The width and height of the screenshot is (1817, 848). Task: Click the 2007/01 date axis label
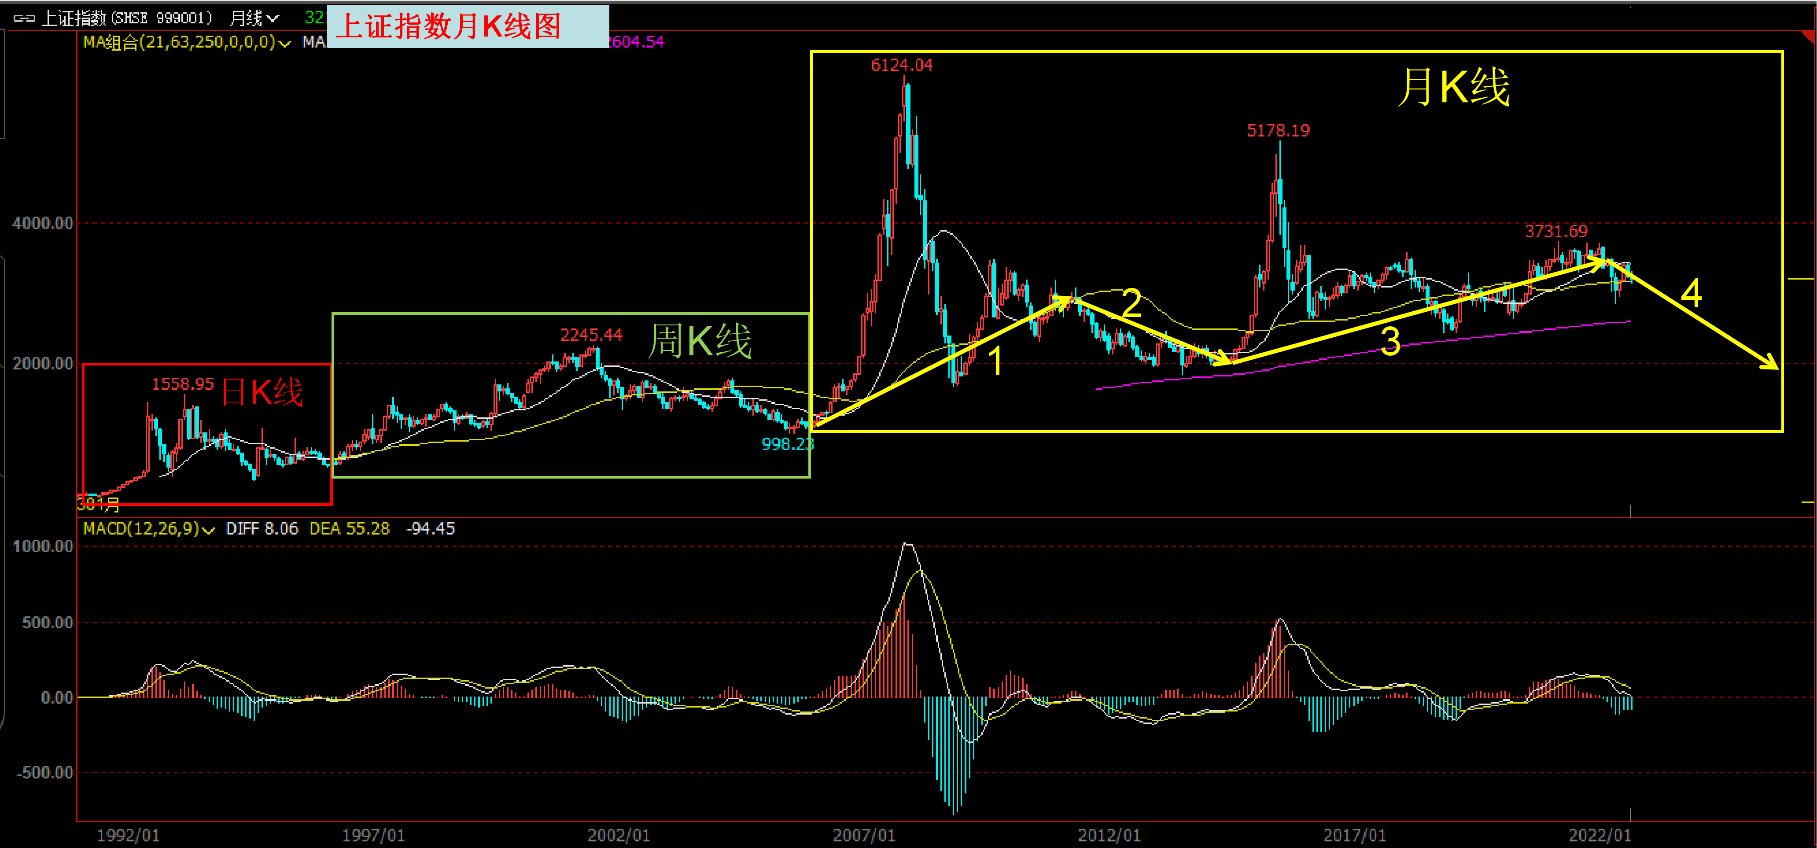[864, 836]
